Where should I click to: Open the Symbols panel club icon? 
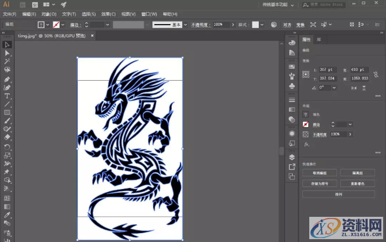click(x=292, y=85)
